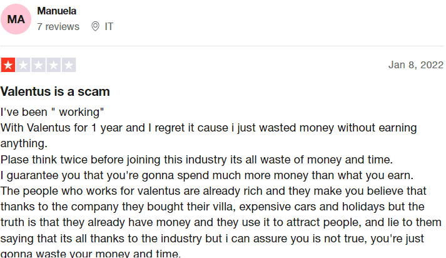Viewport: 446px width, 258px height.
Task: Click the line 'Plase think twice before joining'
Action: (x=196, y=160)
